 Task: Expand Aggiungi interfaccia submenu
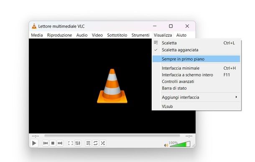tap(196, 97)
